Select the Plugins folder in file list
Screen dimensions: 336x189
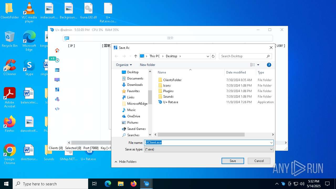click(168, 91)
